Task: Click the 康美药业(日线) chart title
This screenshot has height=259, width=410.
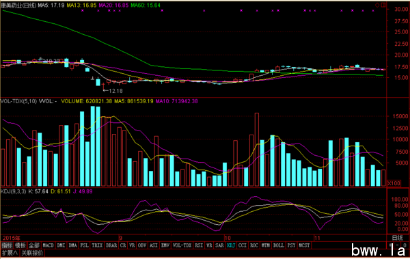Action: 18,5
